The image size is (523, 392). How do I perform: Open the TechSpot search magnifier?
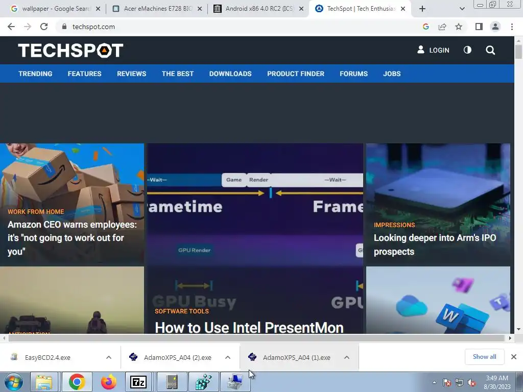pyautogui.click(x=490, y=51)
